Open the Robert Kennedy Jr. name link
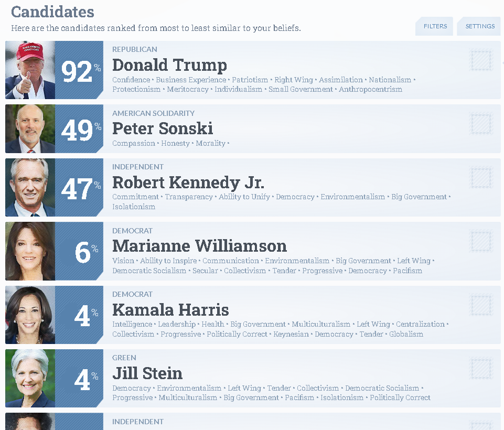Image resolution: width=504 pixels, height=430 pixels. (x=188, y=182)
